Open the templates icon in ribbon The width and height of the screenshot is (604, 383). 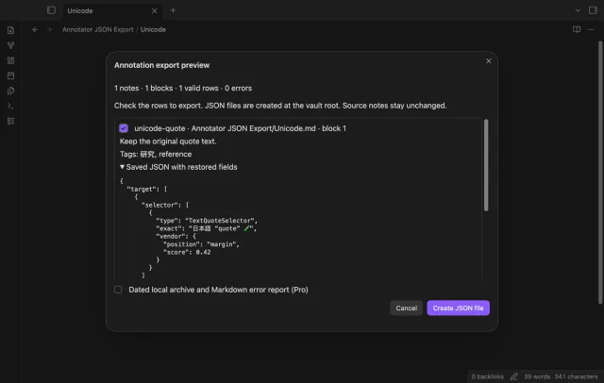10,91
